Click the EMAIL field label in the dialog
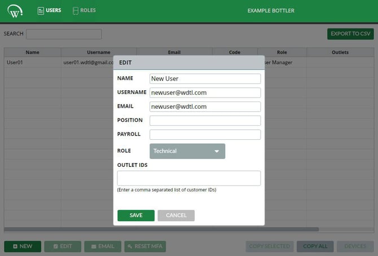The image size is (378, 256). 125,107
